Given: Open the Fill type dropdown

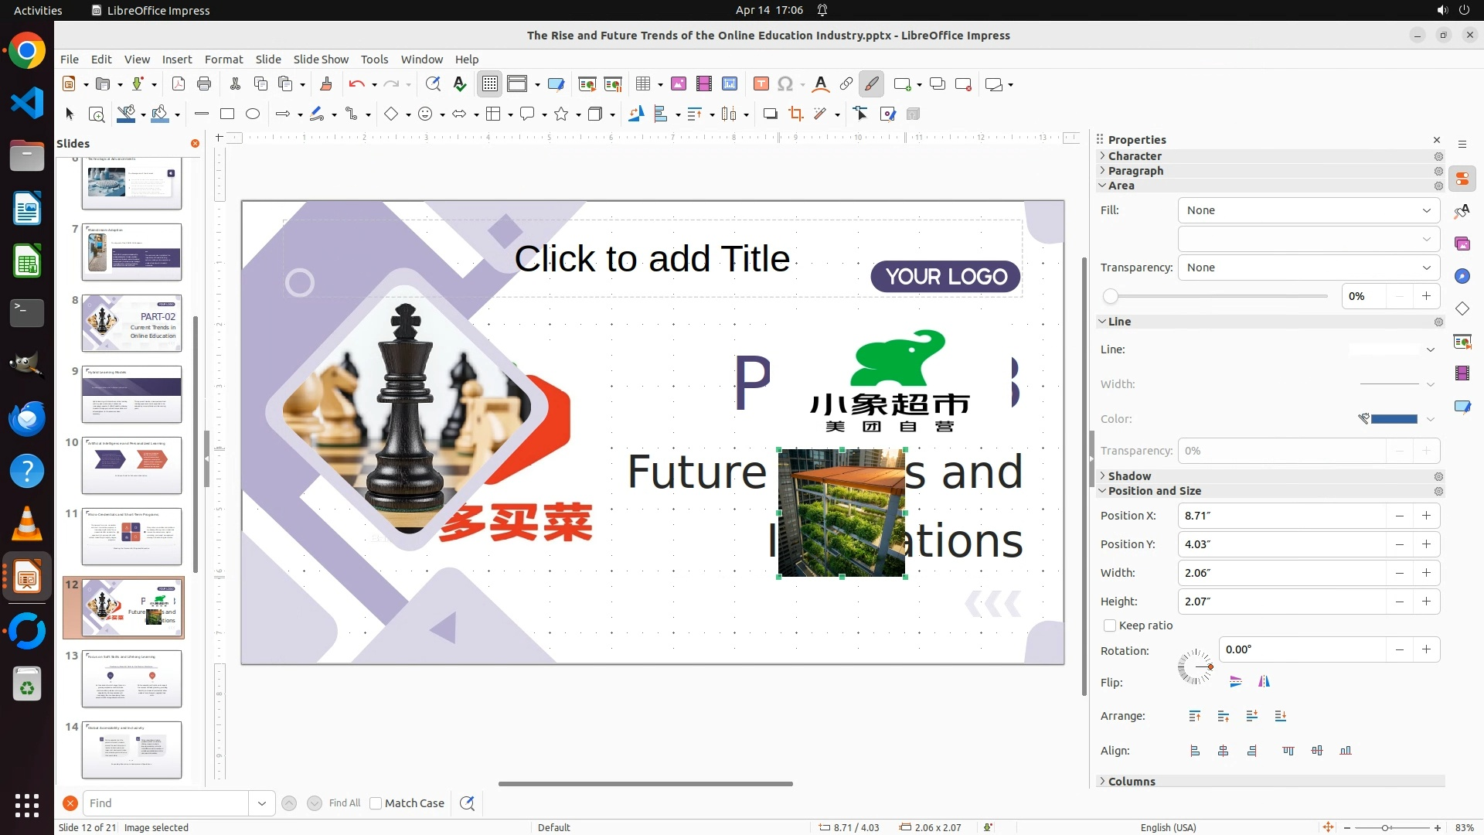Looking at the screenshot, I should pyautogui.click(x=1308, y=210).
